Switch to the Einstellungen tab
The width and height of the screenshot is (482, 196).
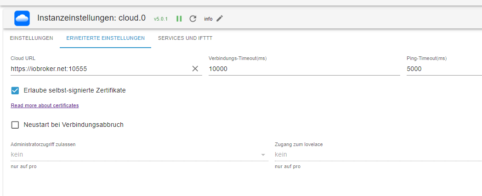point(31,38)
